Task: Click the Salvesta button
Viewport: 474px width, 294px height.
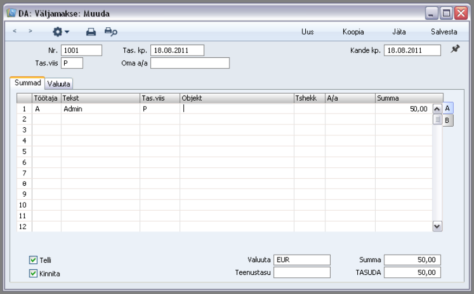Action: click(x=444, y=31)
